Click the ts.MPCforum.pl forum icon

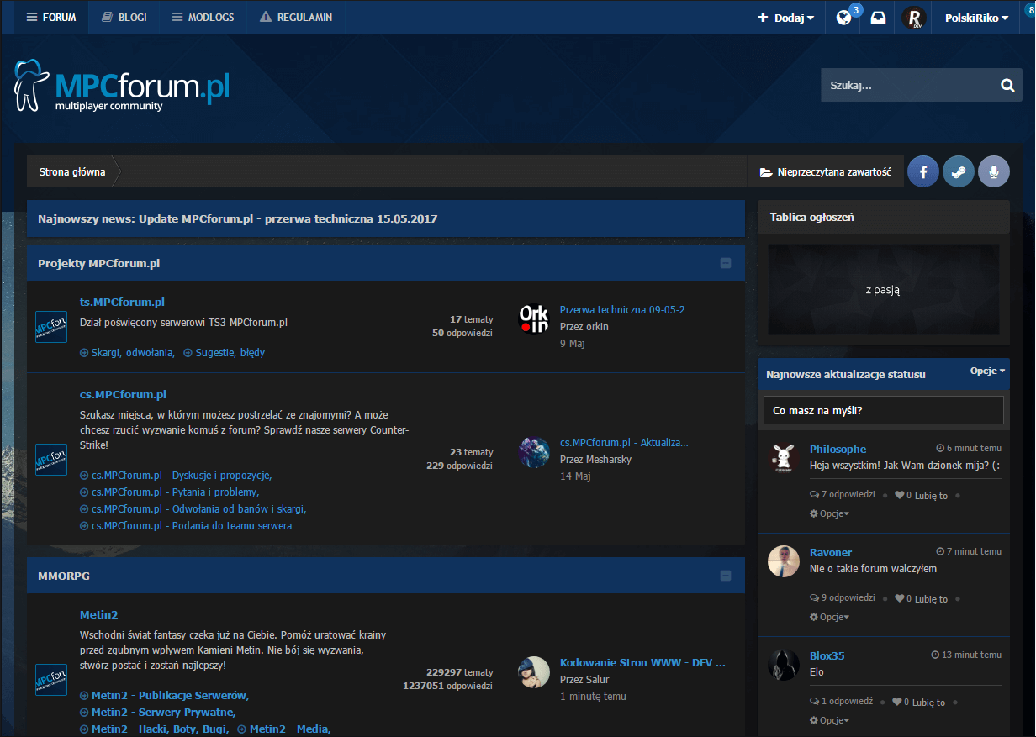coord(51,327)
